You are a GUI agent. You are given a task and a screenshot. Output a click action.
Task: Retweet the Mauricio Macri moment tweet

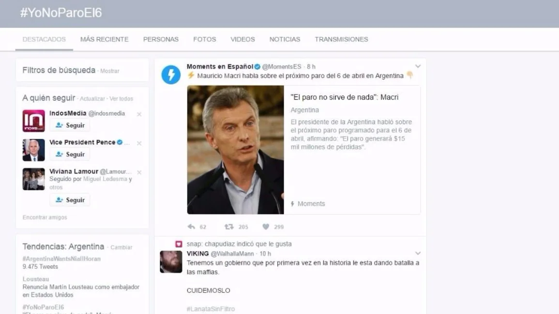pyautogui.click(x=229, y=227)
